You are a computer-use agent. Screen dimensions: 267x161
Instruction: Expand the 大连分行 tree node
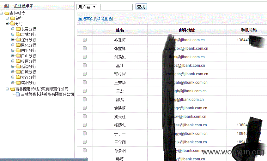(13, 77)
